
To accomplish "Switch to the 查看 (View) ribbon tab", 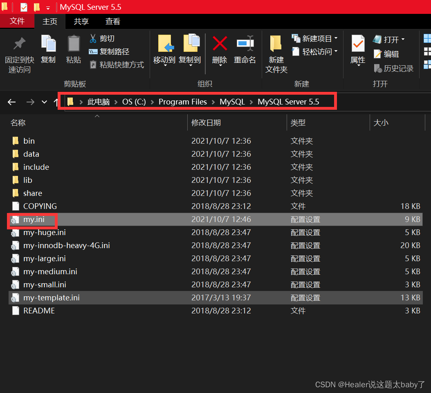I will pos(113,21).
